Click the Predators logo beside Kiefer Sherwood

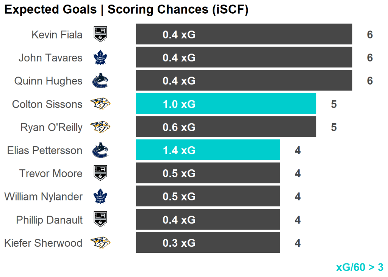click(100, 243)
